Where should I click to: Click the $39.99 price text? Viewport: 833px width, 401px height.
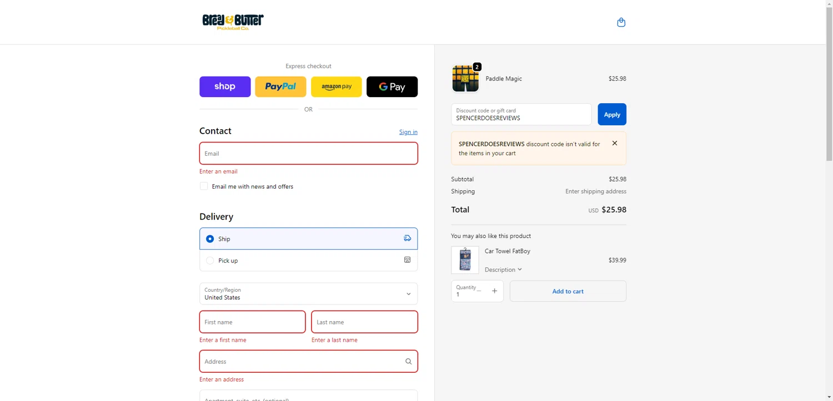point(617,260)
